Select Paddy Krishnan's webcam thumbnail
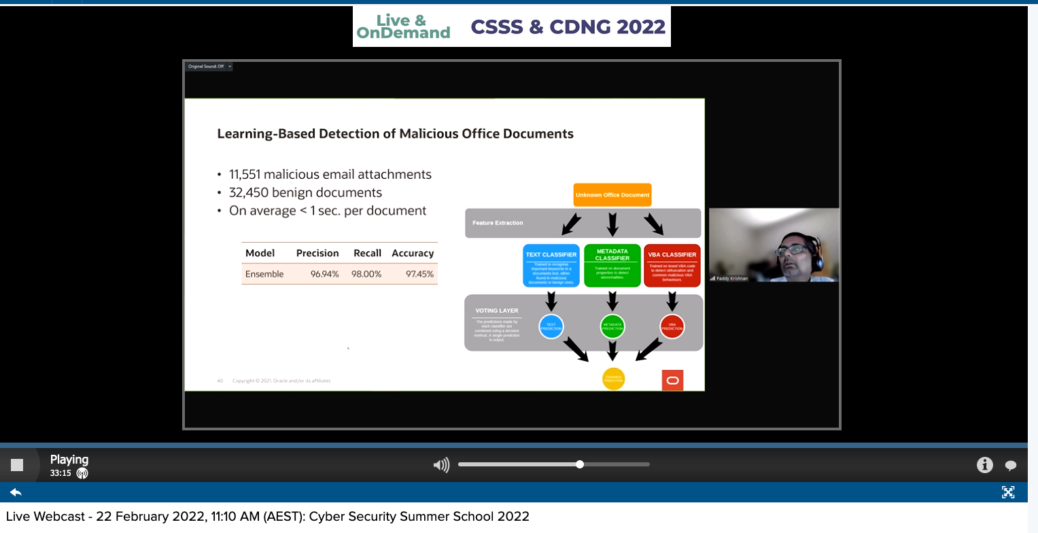Viewport: 1038px width, 533px height. click(x=774, y=245)
